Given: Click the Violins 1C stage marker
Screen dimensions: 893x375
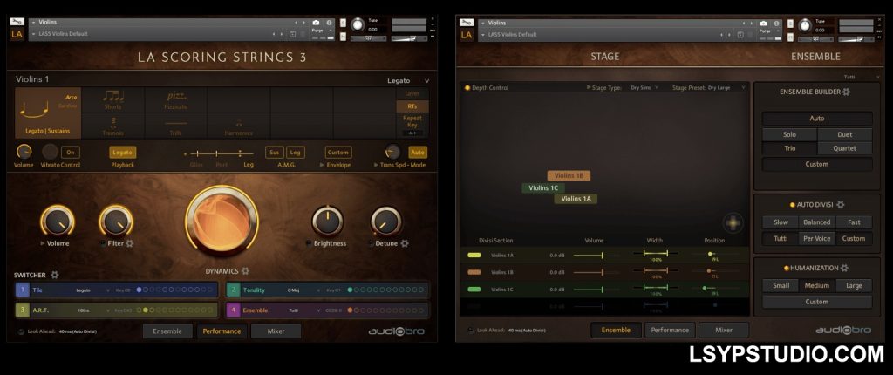Looking at the screenshot, I should pyautogui.click(x=543, y=188).
